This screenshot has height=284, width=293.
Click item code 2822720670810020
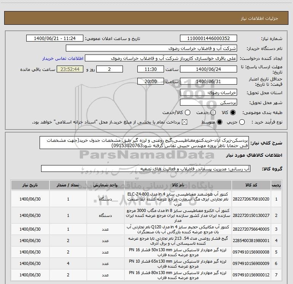(x=251, y=199)
